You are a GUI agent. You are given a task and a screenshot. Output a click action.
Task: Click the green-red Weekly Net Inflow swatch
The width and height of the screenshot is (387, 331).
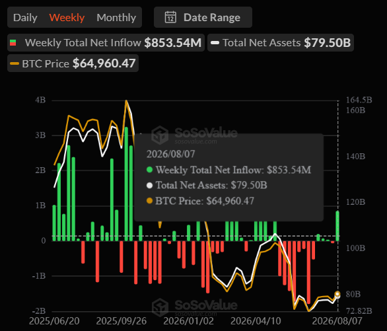13,43
